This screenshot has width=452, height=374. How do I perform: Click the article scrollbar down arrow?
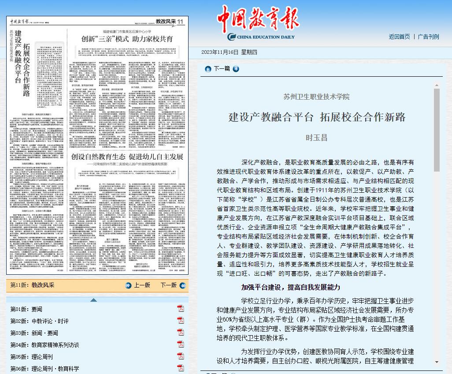tap(437, 362)
